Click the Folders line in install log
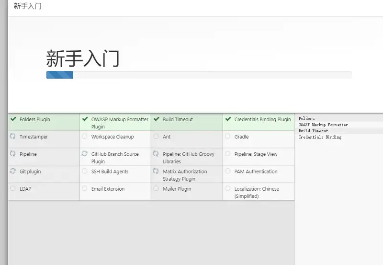This screenshot has width=383, height=265. click(306, 118)
